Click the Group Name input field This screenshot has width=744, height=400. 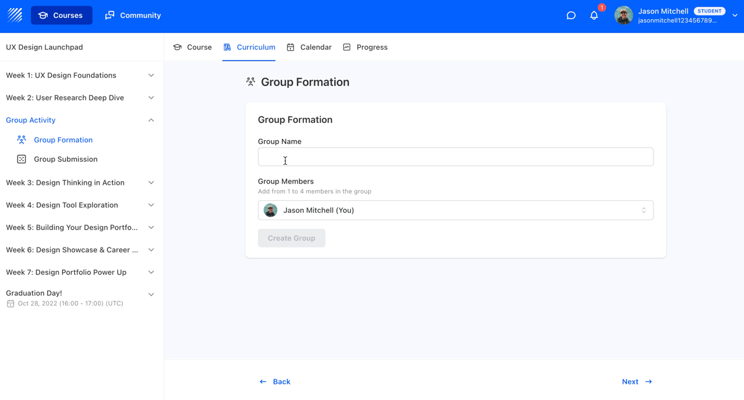[455, 157]
